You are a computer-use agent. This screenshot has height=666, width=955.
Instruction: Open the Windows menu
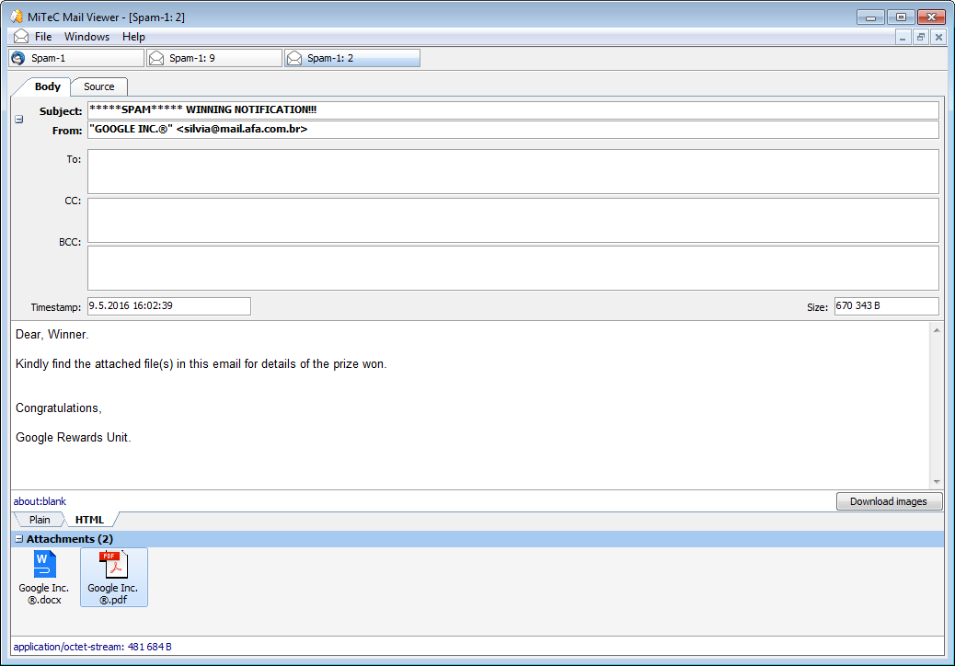87,37
